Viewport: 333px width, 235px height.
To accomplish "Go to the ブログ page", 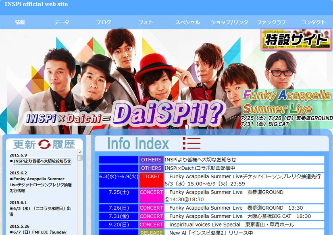I will click(x=104, y=22).
